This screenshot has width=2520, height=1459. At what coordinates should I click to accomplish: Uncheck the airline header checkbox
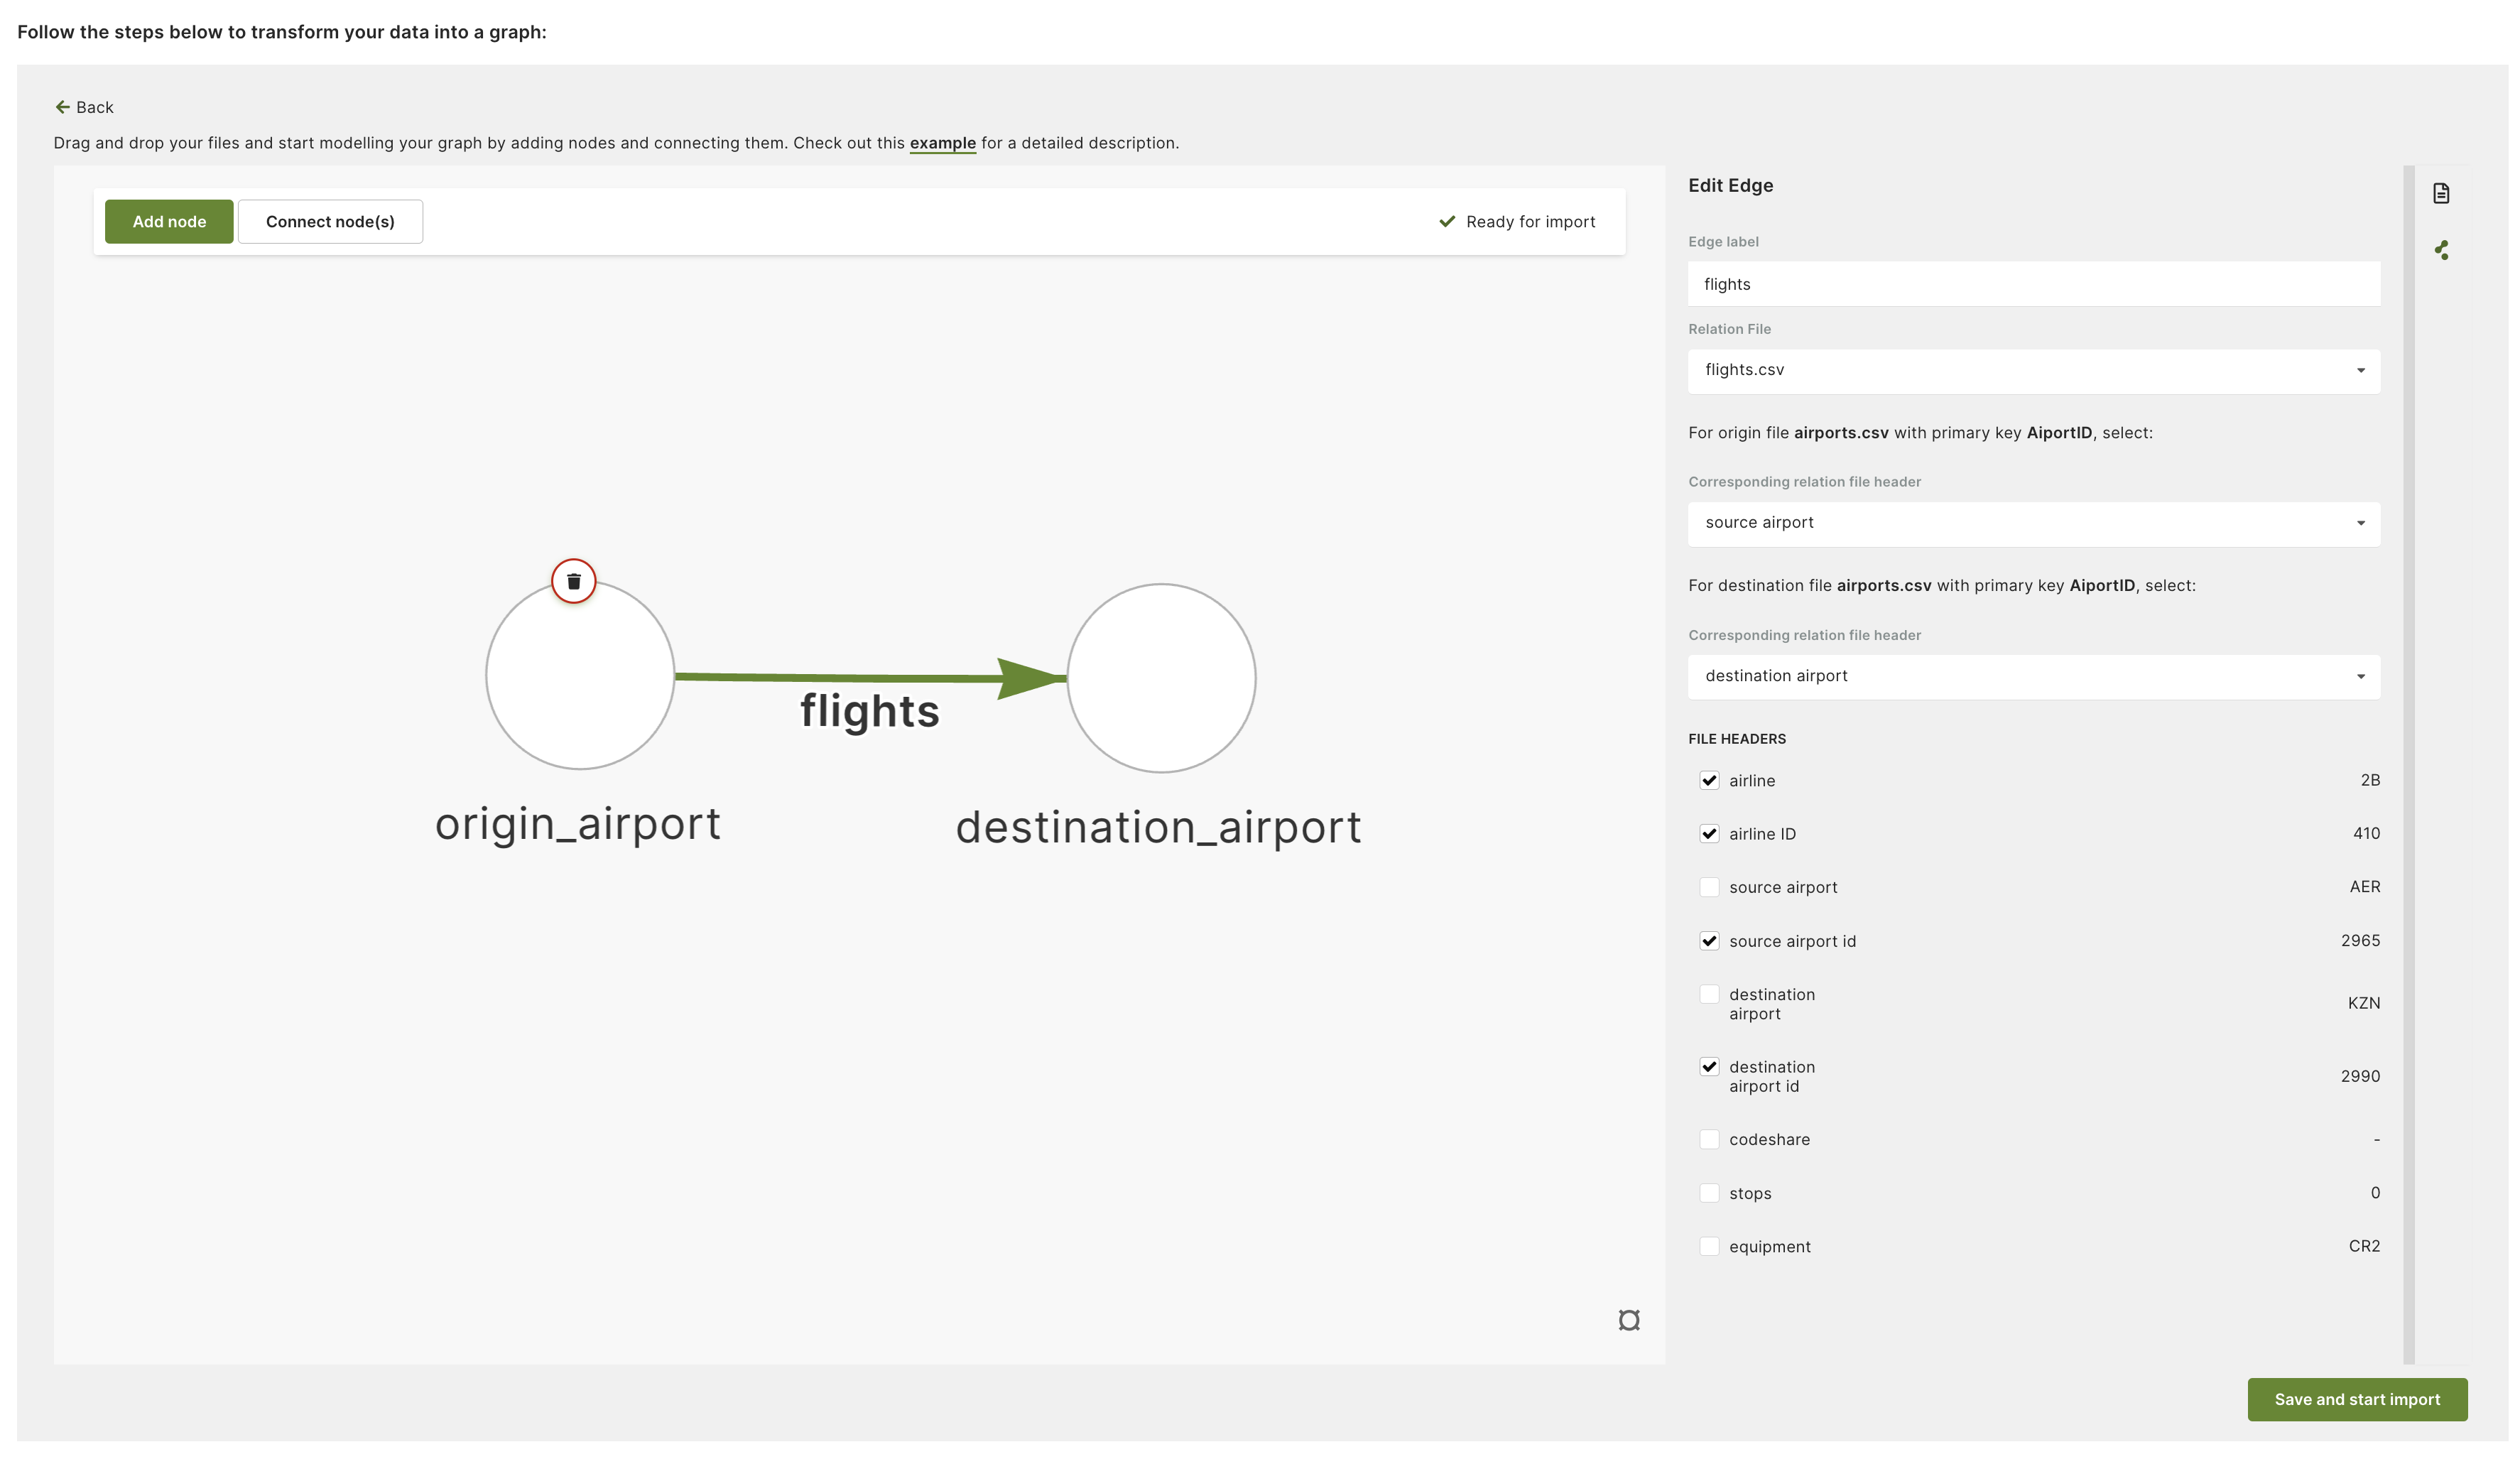(1709, 781)
